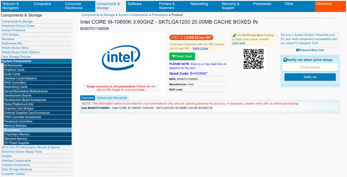This screenshot has width=347, height=177.
Task: Open the Consumer Electronics menu
Action: (x=79, y=6)
